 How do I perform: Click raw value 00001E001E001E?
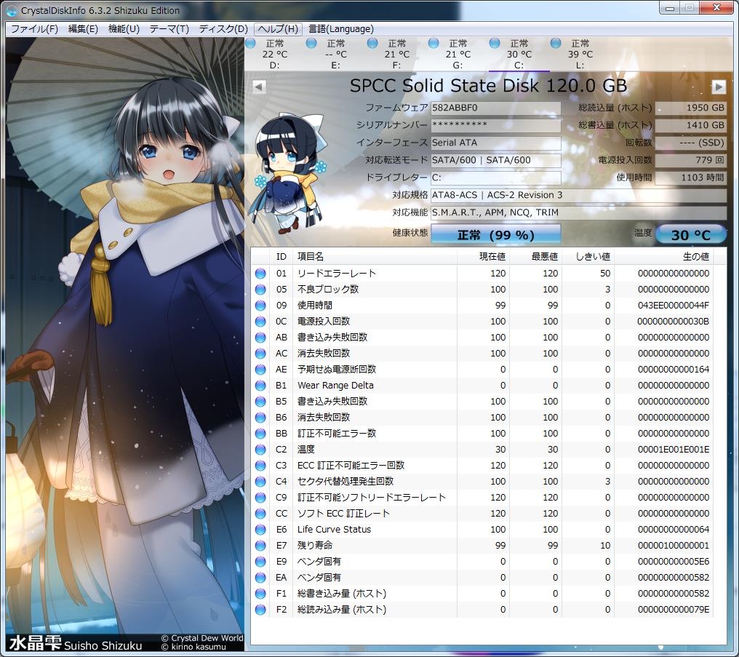tap(674, 450)
